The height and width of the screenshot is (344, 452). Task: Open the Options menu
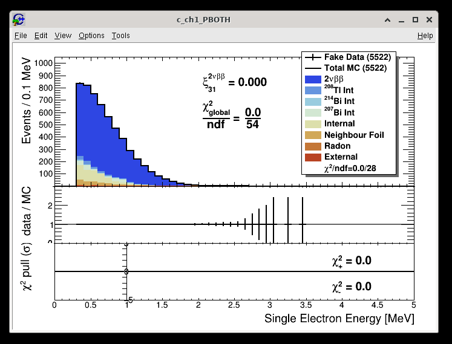point(91,36)
